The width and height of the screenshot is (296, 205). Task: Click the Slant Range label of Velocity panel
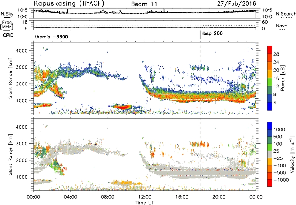point(10,155)
